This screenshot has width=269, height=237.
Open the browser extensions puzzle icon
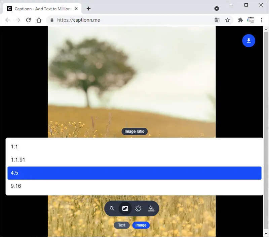[240, 20]
